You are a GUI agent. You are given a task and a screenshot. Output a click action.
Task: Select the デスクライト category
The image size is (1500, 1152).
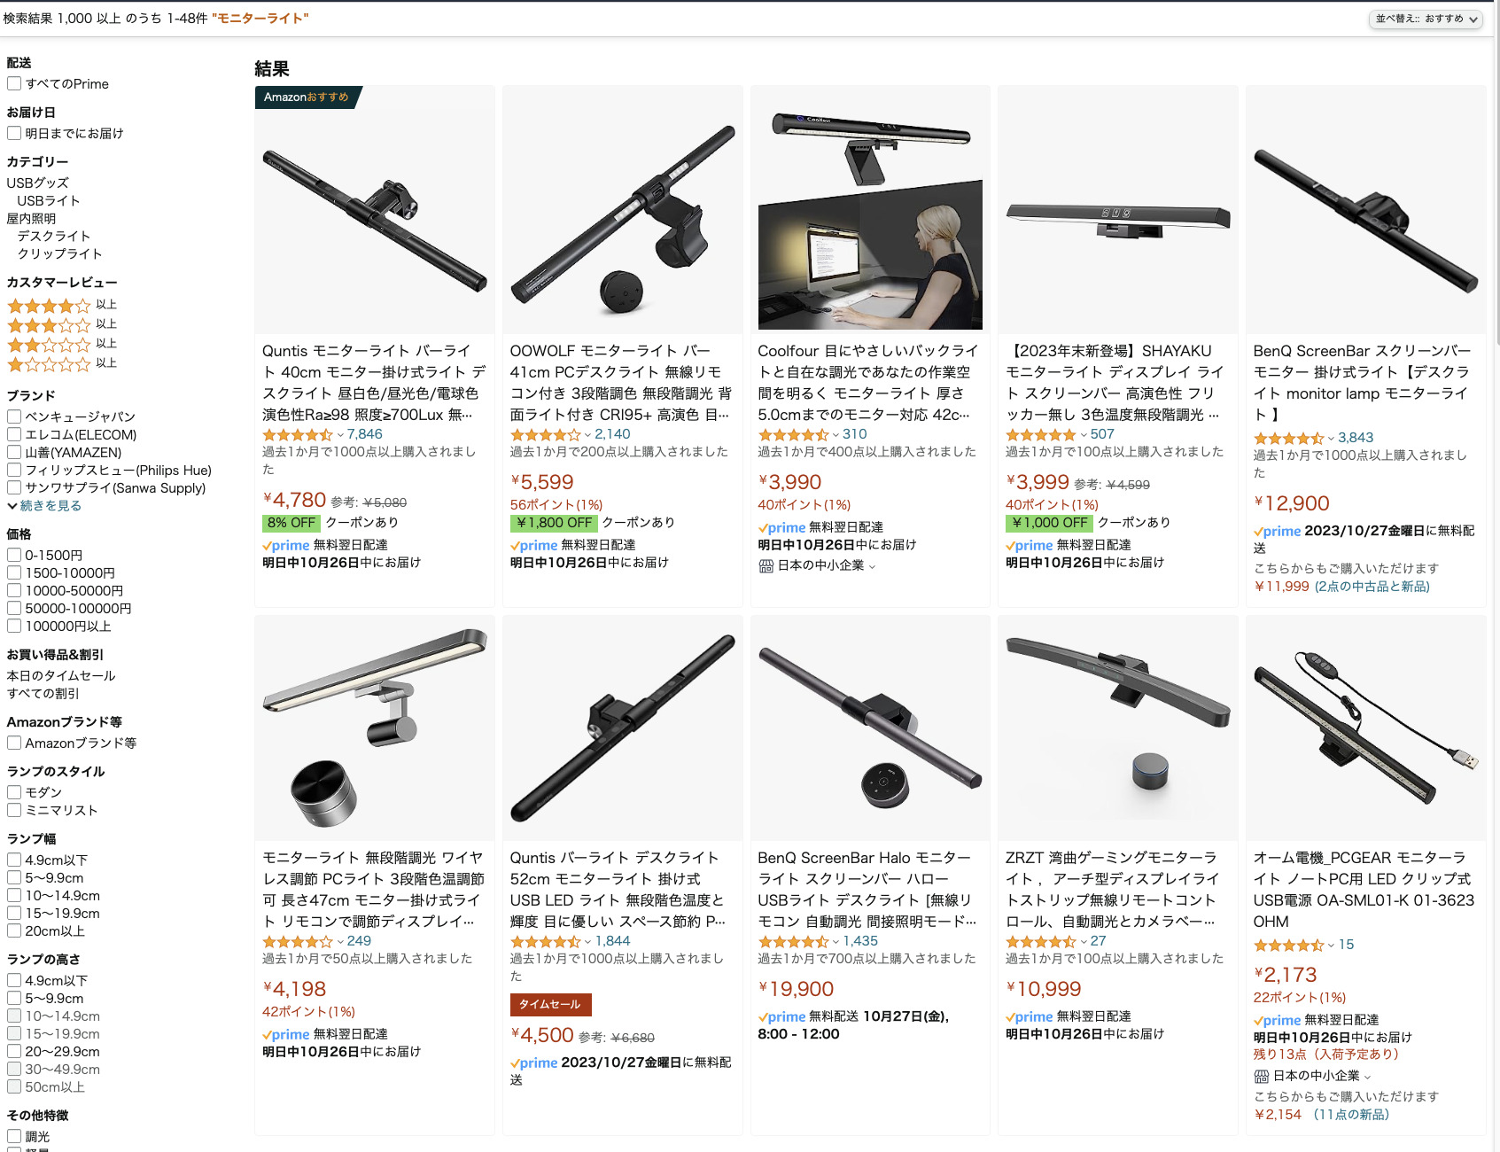click(x=53, y=236)
